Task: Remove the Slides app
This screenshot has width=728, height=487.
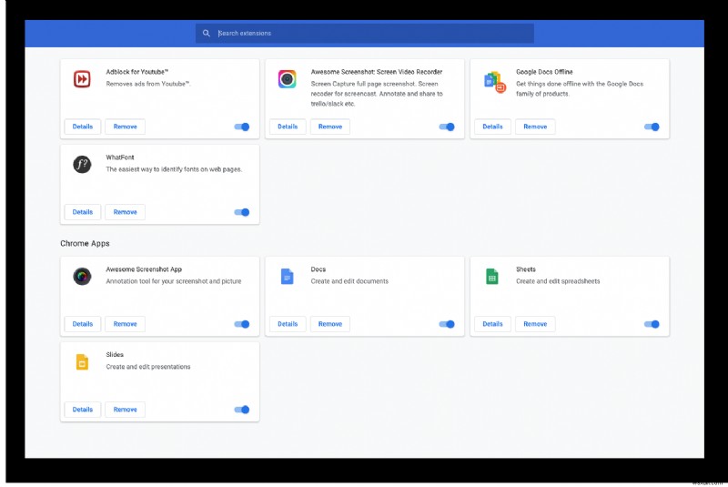Action: click(125, 410)
